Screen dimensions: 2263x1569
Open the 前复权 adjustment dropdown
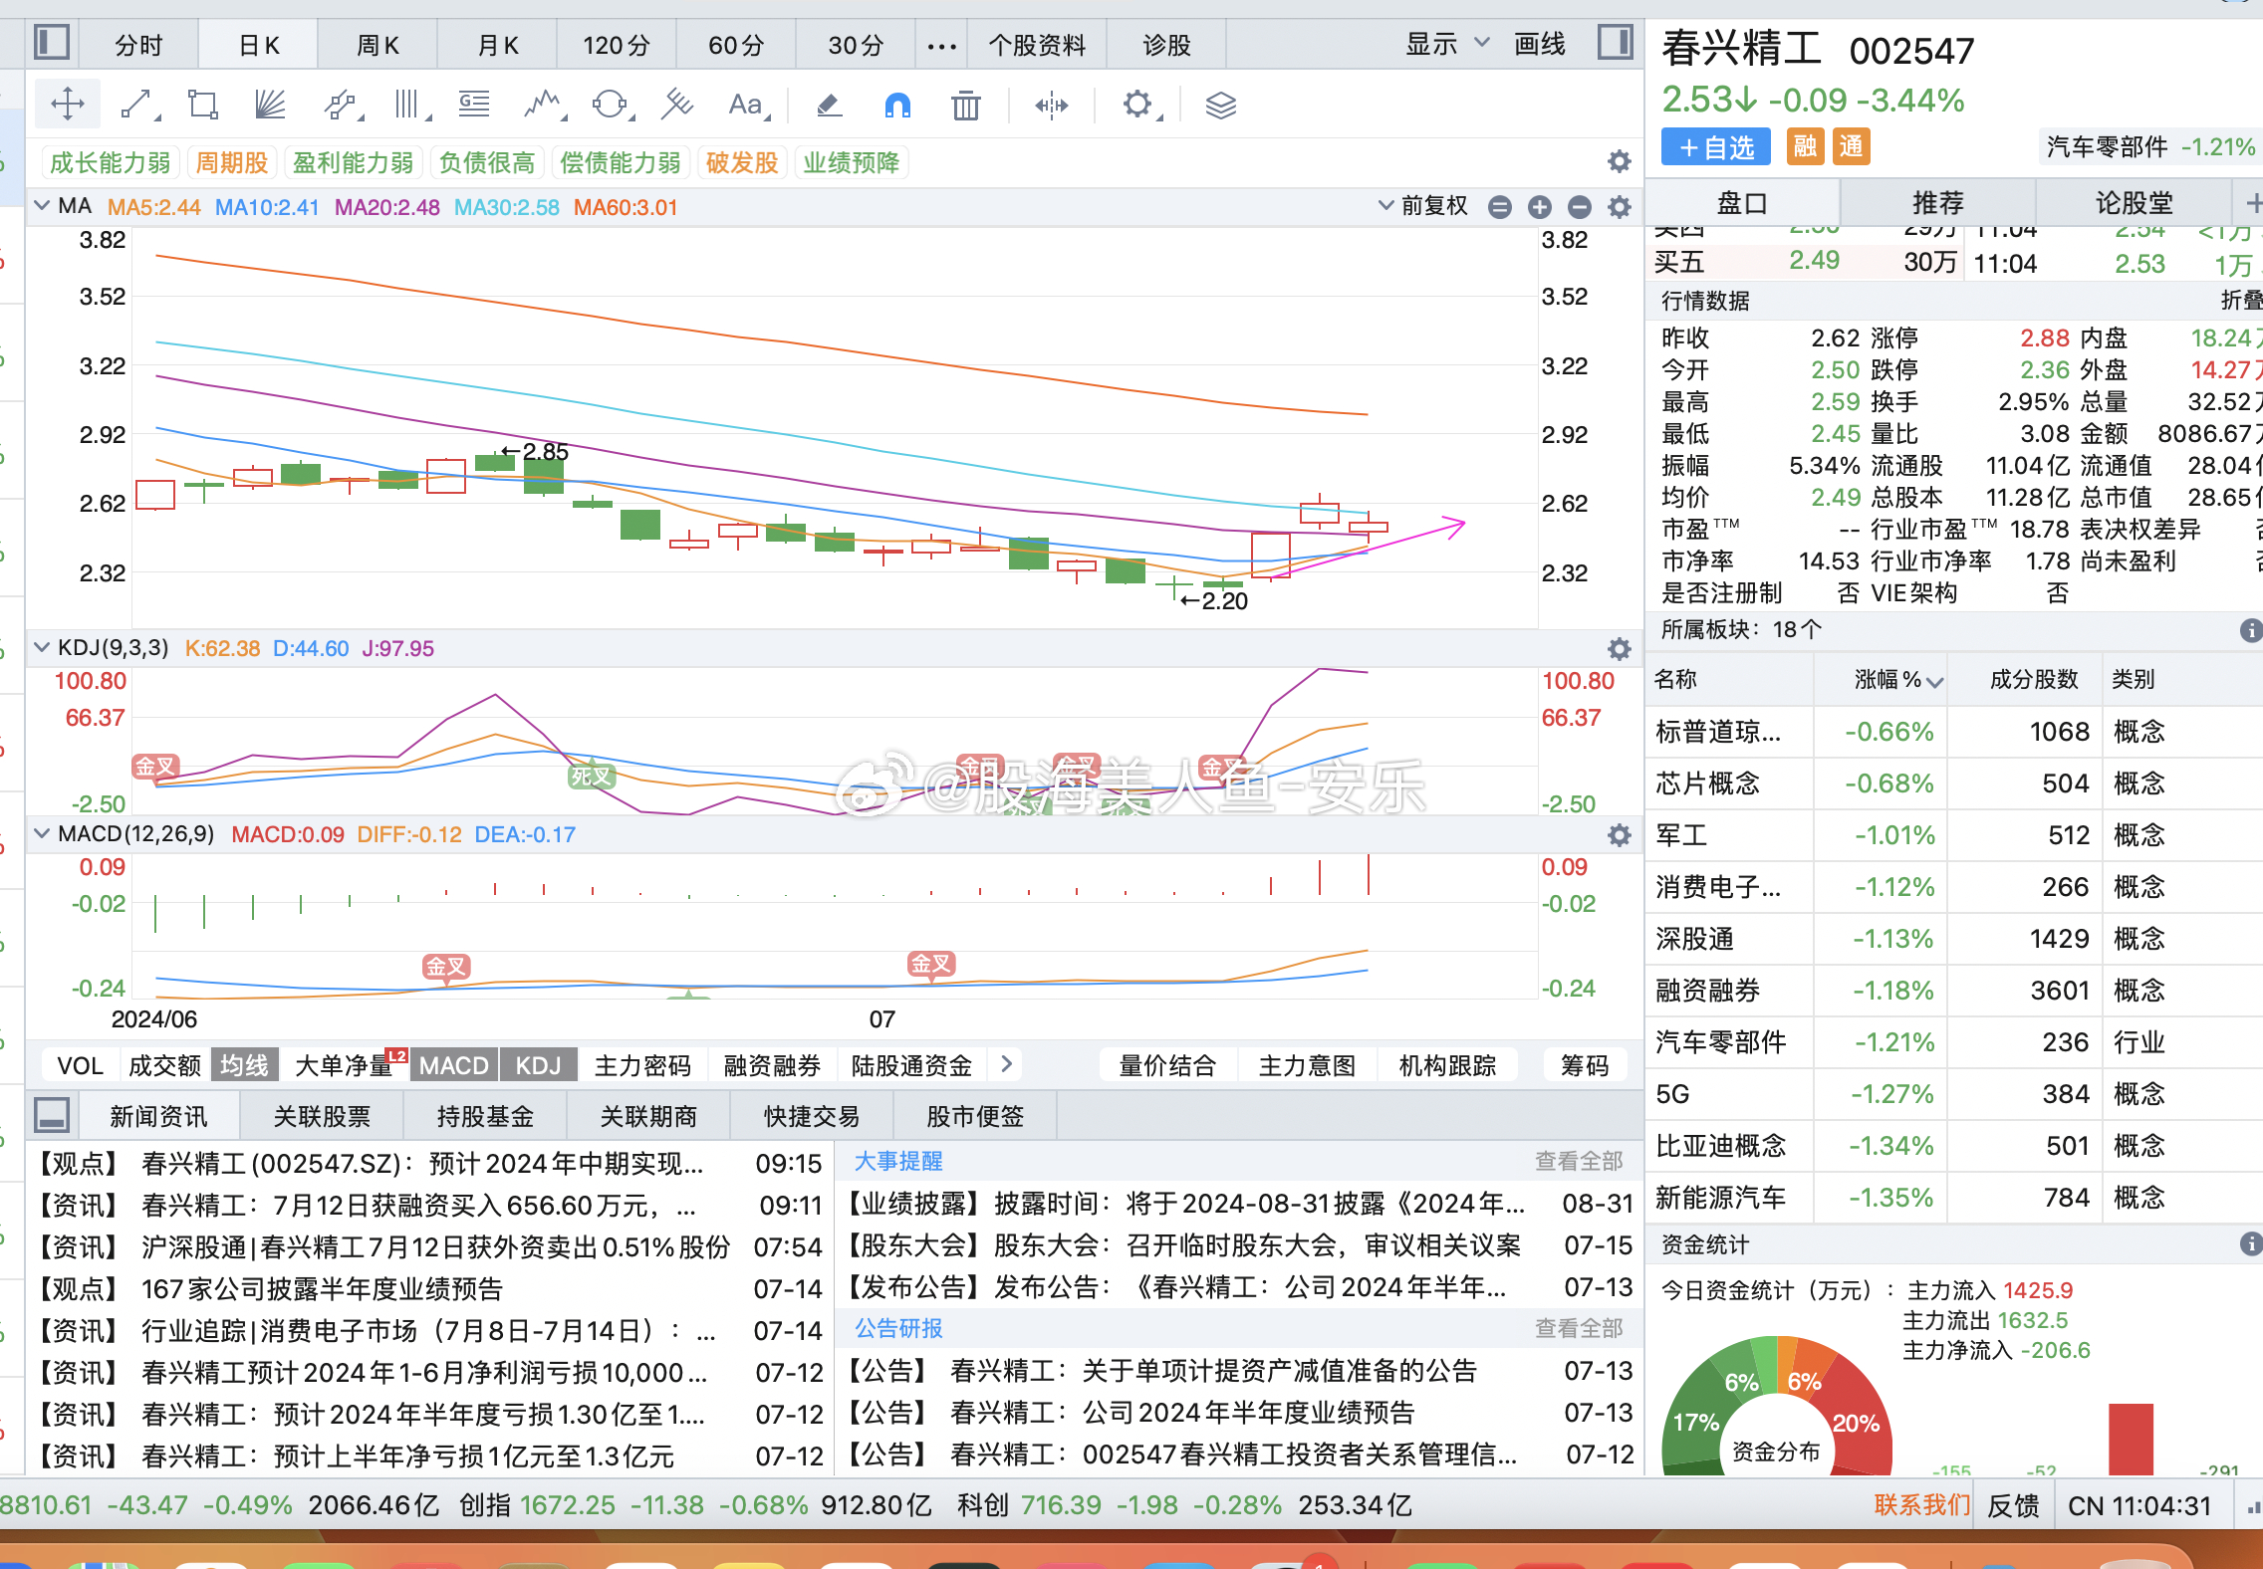[1423, 206]
